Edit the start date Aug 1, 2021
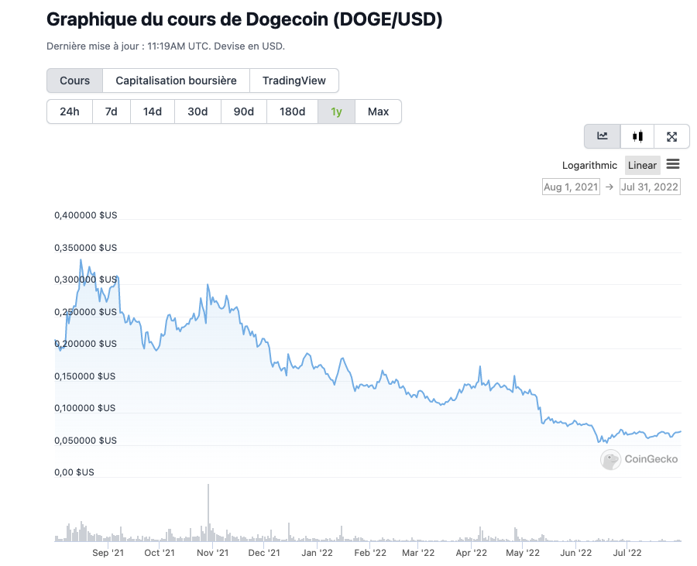 571,187
